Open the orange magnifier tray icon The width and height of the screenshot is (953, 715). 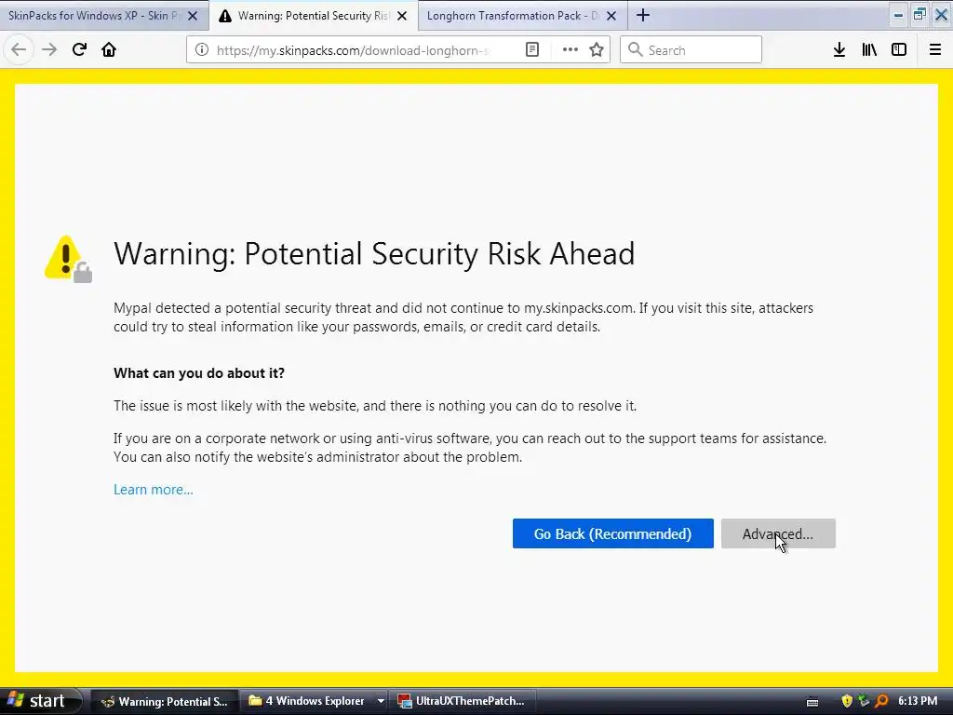(x=881, y=701)
